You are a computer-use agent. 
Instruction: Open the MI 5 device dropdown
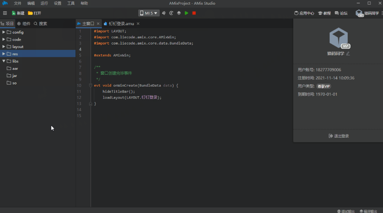149,13
